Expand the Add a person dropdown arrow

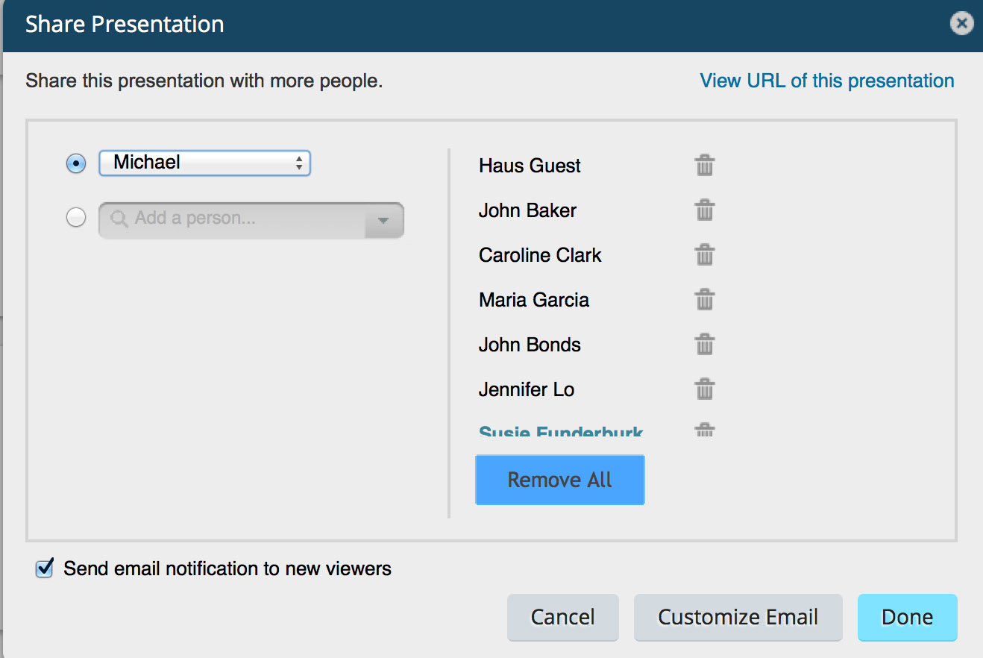[x=383, y=221]
